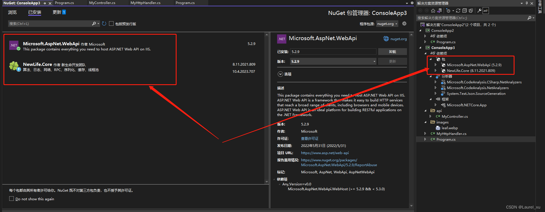Click the sync with active document icon
This screenshot has width=545, height=212.
tap(458, 11)
